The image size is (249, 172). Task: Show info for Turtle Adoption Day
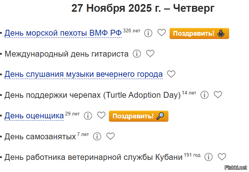tap(204, 95)
